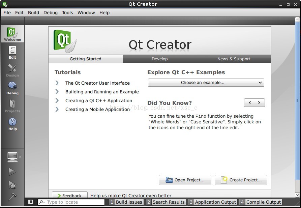Close the Qt Creator window
This screenshot has width=301, height=208.
coord(295,4)
